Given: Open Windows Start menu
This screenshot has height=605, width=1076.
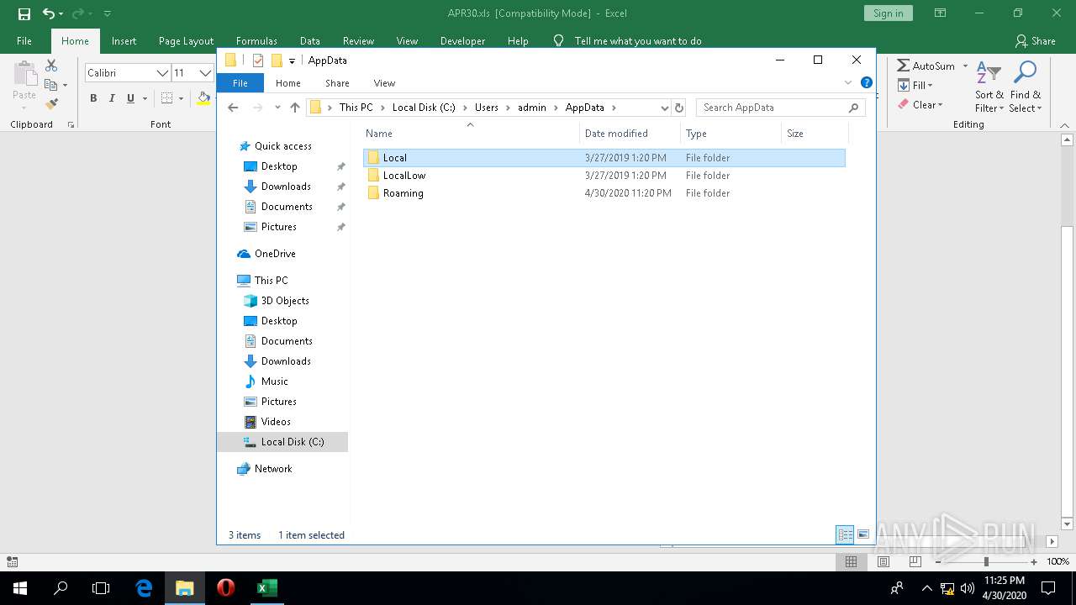Looking at the screenshot, I should coord(20,588).
